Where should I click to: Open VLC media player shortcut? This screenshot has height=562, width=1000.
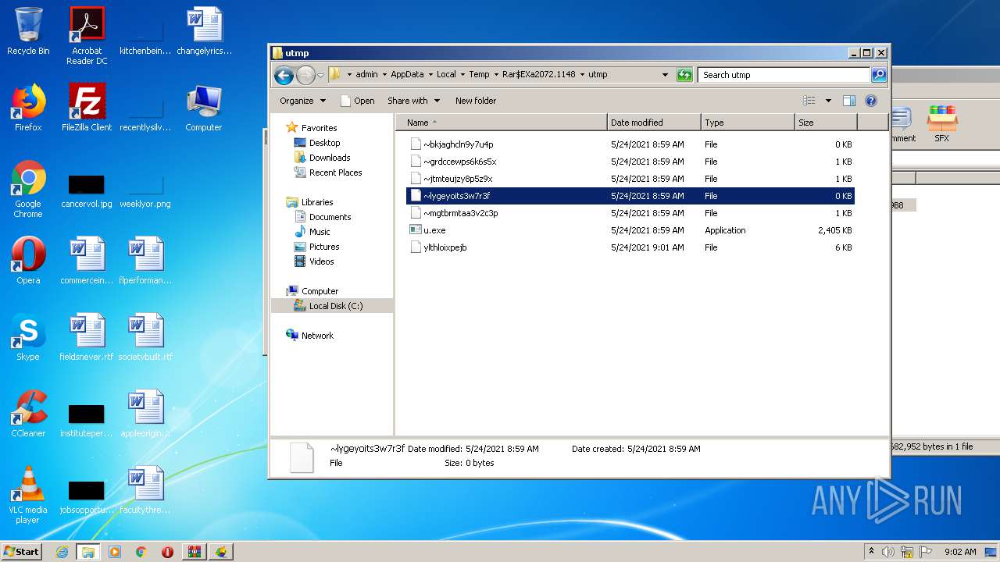click(28, 495)
